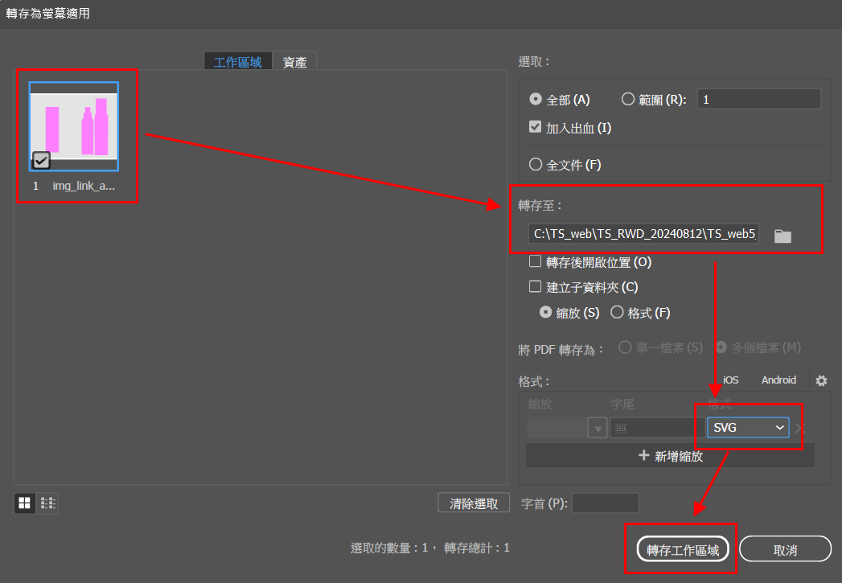Viewport: 842px width, 583px height.
Task: Select the 工作區域 tab
Action: pyautogui.click(x=238, y=62)
